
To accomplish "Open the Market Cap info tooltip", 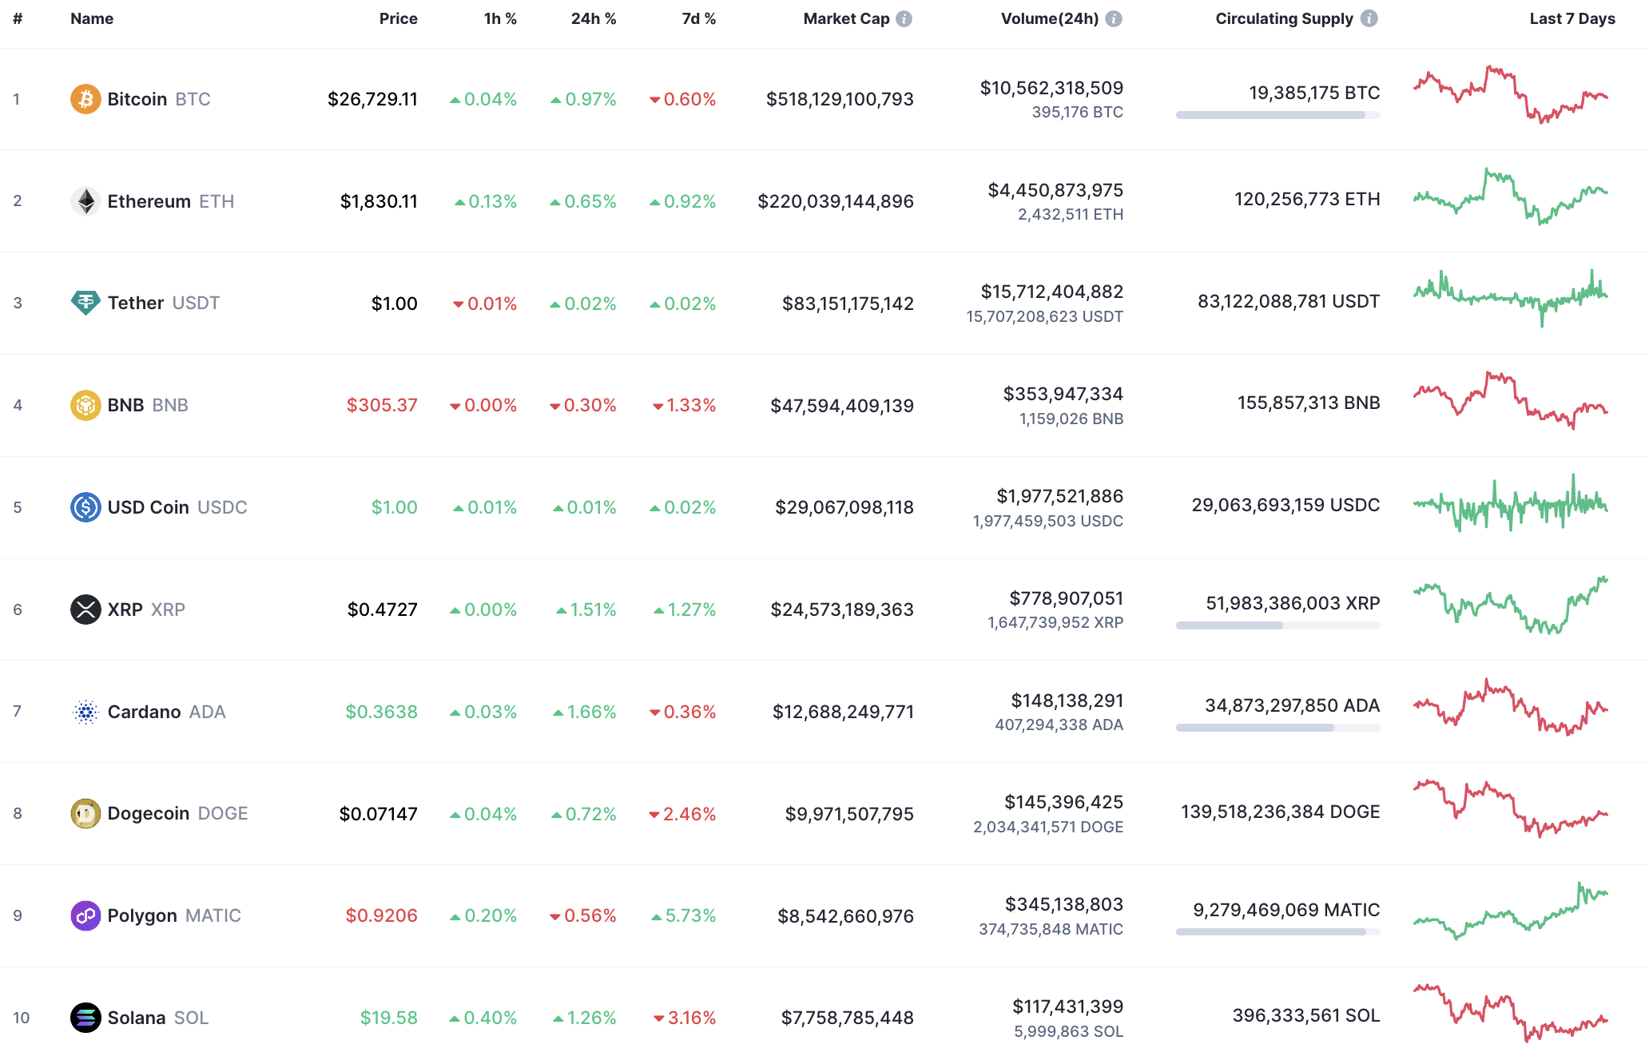I will pos(904,18).
